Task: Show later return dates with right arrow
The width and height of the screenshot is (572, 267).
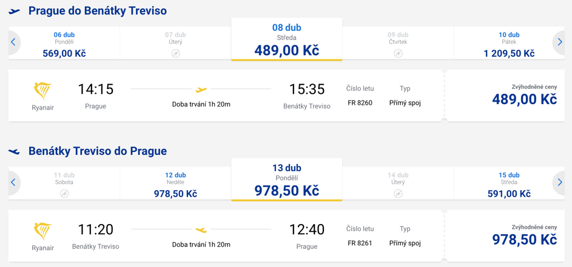Action: tap(560, 182)
